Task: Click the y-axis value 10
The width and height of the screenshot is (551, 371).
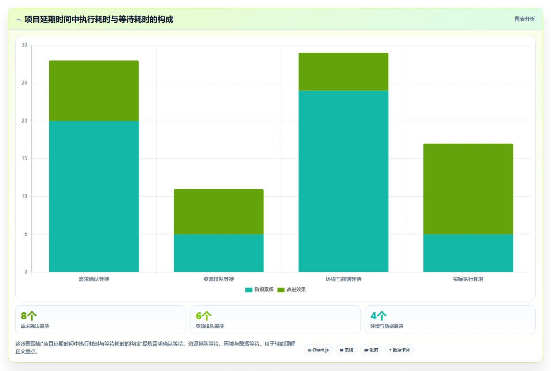Action: [x=24, y=196]
